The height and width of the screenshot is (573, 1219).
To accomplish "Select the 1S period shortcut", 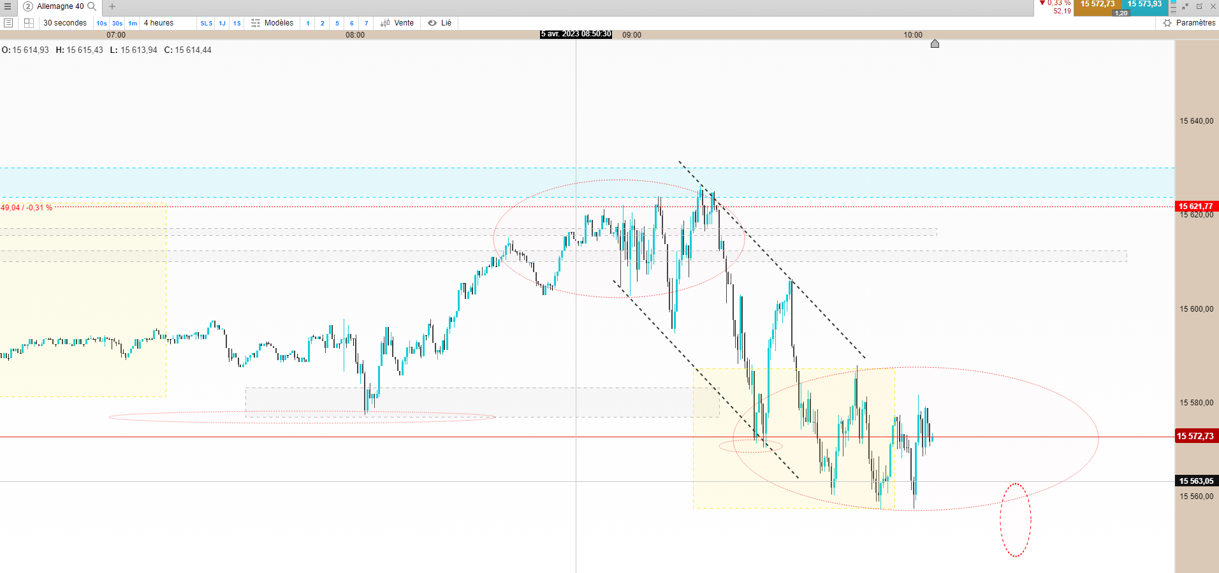I will click(x=237, y=24).
